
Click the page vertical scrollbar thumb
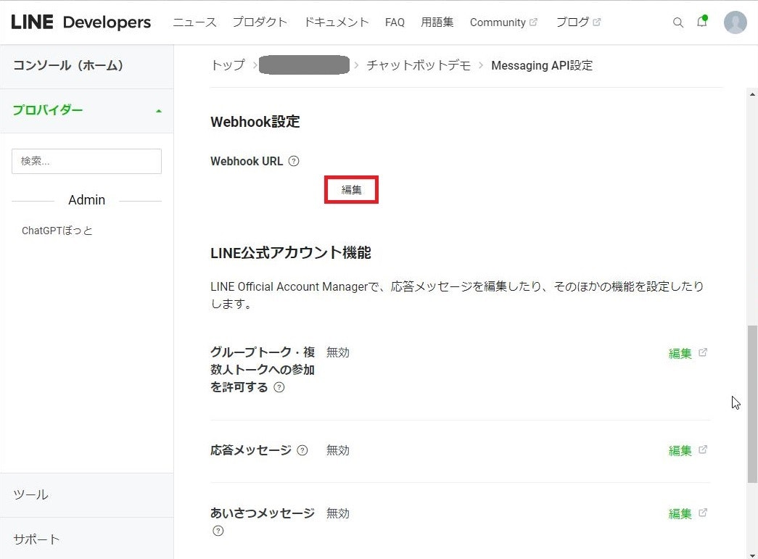(752, 404)
